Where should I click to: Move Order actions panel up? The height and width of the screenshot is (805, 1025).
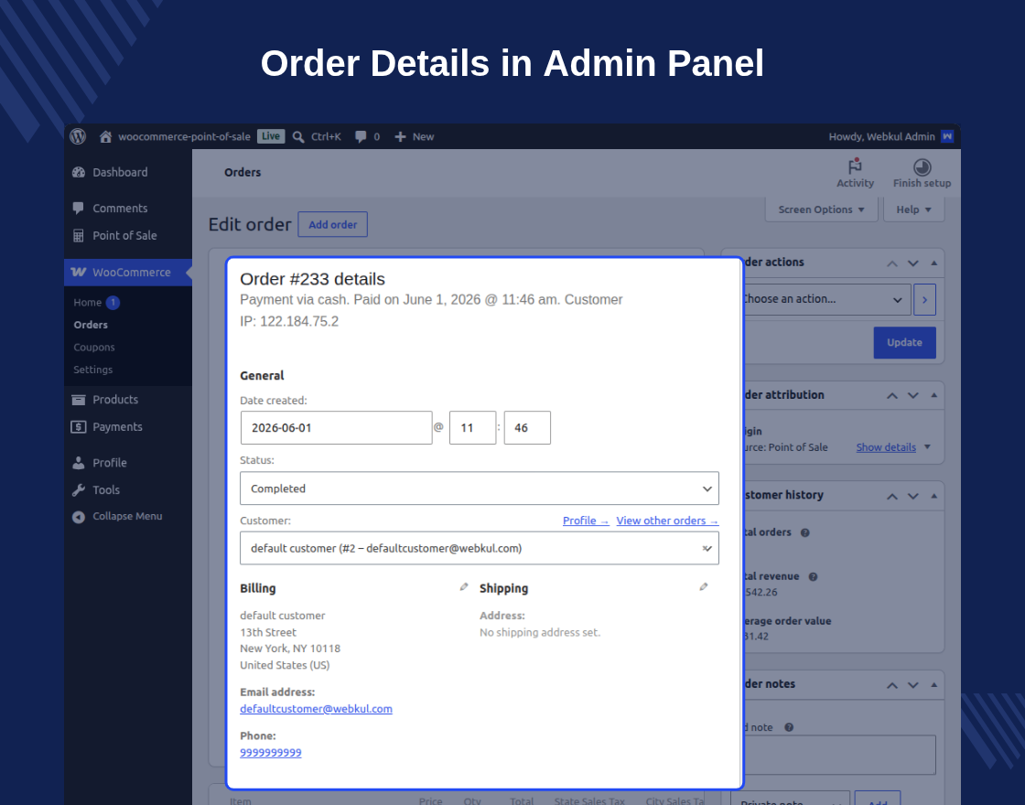[892, 263]
